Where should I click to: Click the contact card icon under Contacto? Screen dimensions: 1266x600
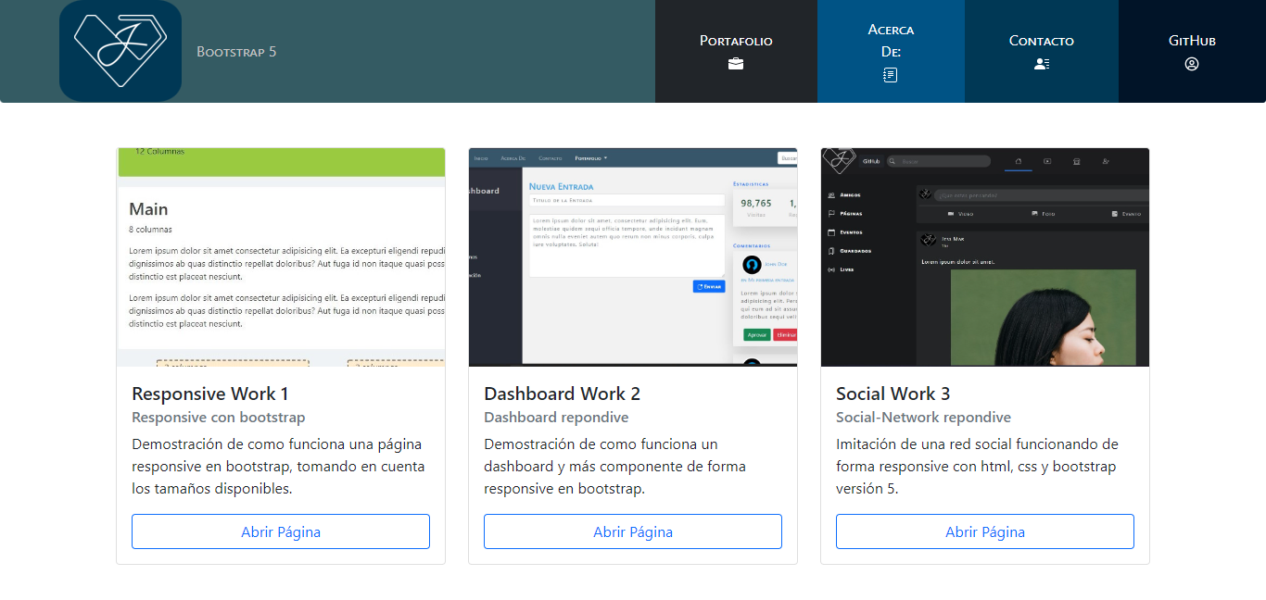click(x=1042, y=64)
